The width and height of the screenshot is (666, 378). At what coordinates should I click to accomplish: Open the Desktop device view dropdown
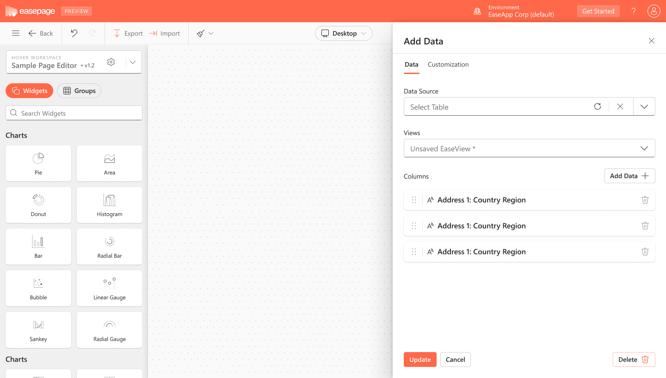click(344, 33)
